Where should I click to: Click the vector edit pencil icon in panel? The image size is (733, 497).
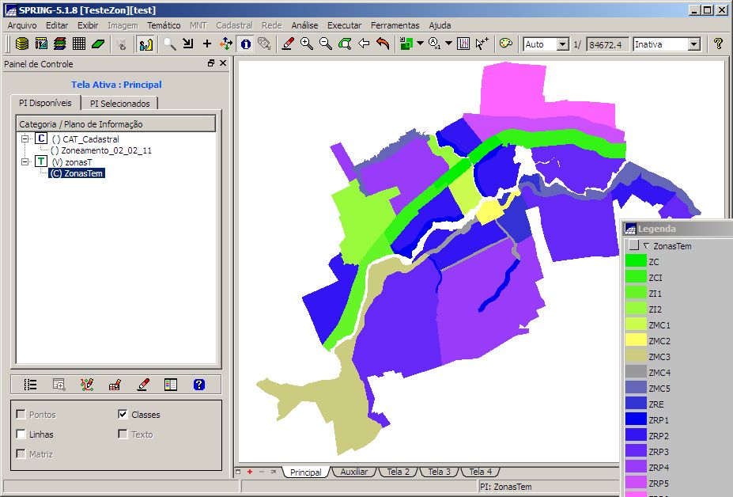[87, 385]
